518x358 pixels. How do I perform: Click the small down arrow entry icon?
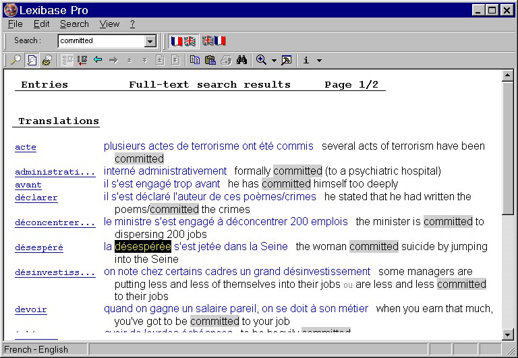pyautogui.click(x=145, y=61)
